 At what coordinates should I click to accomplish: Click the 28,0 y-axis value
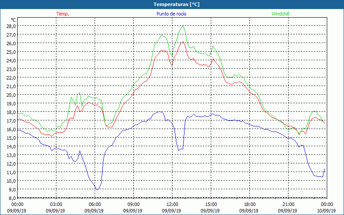pos(12,26)
